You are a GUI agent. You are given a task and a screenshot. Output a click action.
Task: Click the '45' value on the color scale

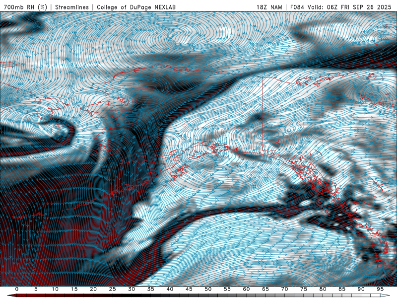tap(189, 289)
